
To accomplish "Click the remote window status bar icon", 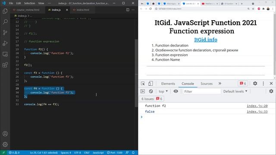I will 3,152.
